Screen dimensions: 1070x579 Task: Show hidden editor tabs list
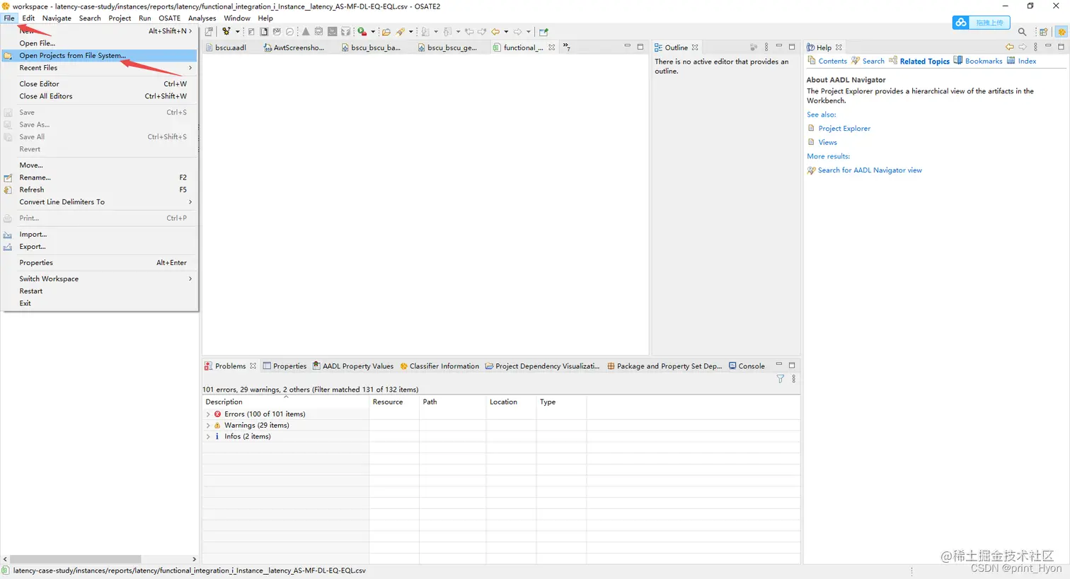[x=567, y=47]
